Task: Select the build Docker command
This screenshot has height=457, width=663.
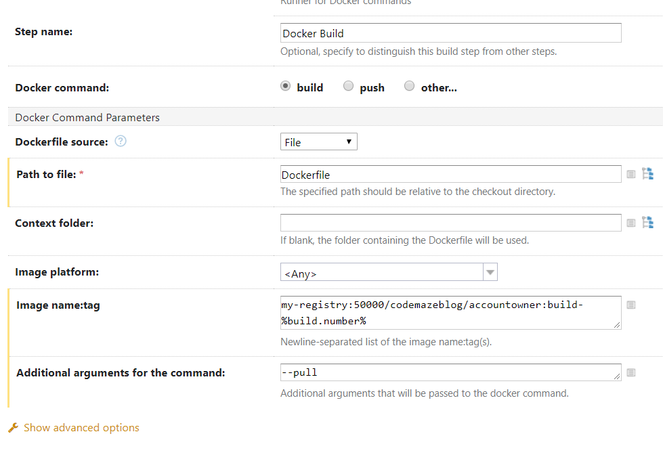Action: point(286,87)
